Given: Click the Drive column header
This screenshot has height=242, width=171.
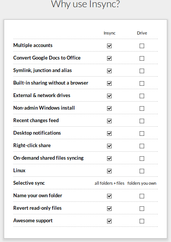Looking at the screenshot, I should [x=142, y=33].
